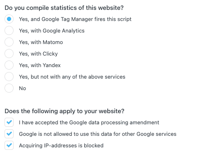This screenshot has height=156, width=201.
Task: Select the "No" radio button
Action: pyautogui.click(x=9, y=88)
